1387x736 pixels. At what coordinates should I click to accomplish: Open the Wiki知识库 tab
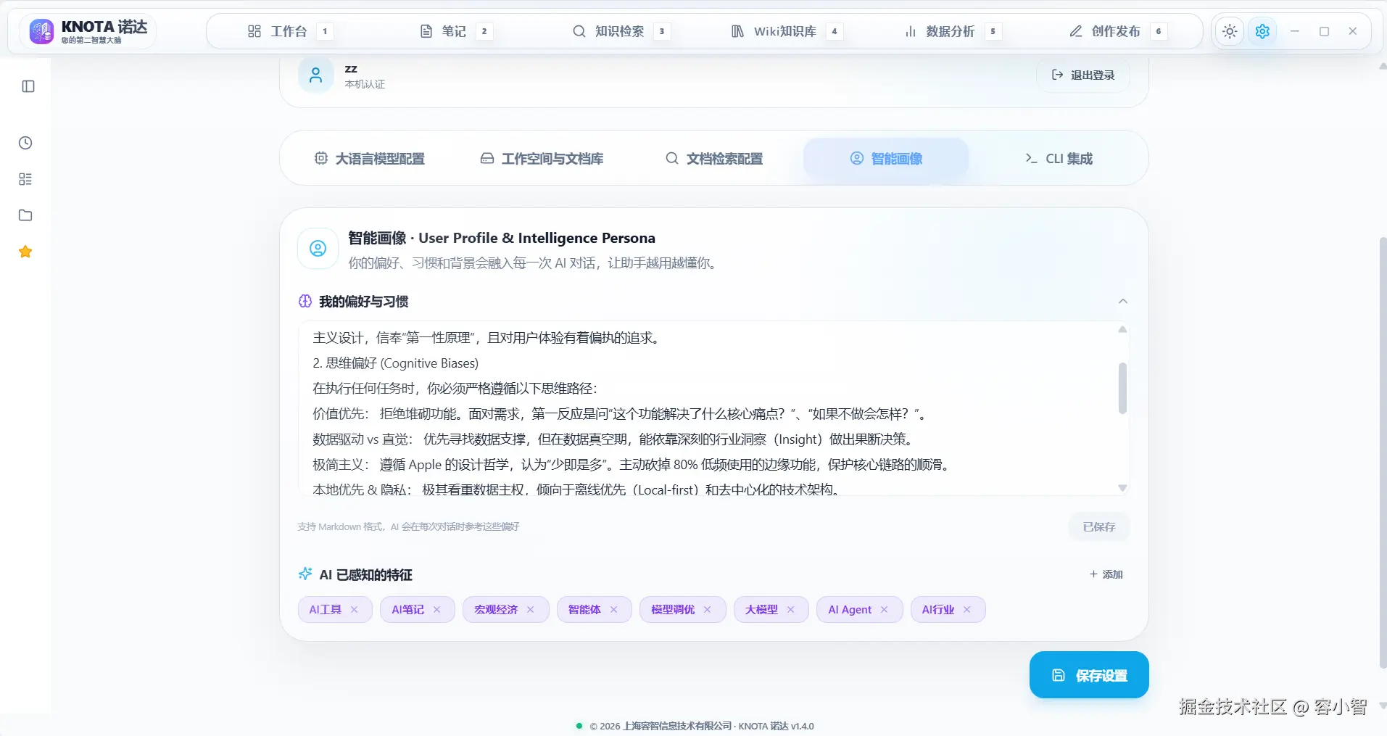[x=786, y=31]
